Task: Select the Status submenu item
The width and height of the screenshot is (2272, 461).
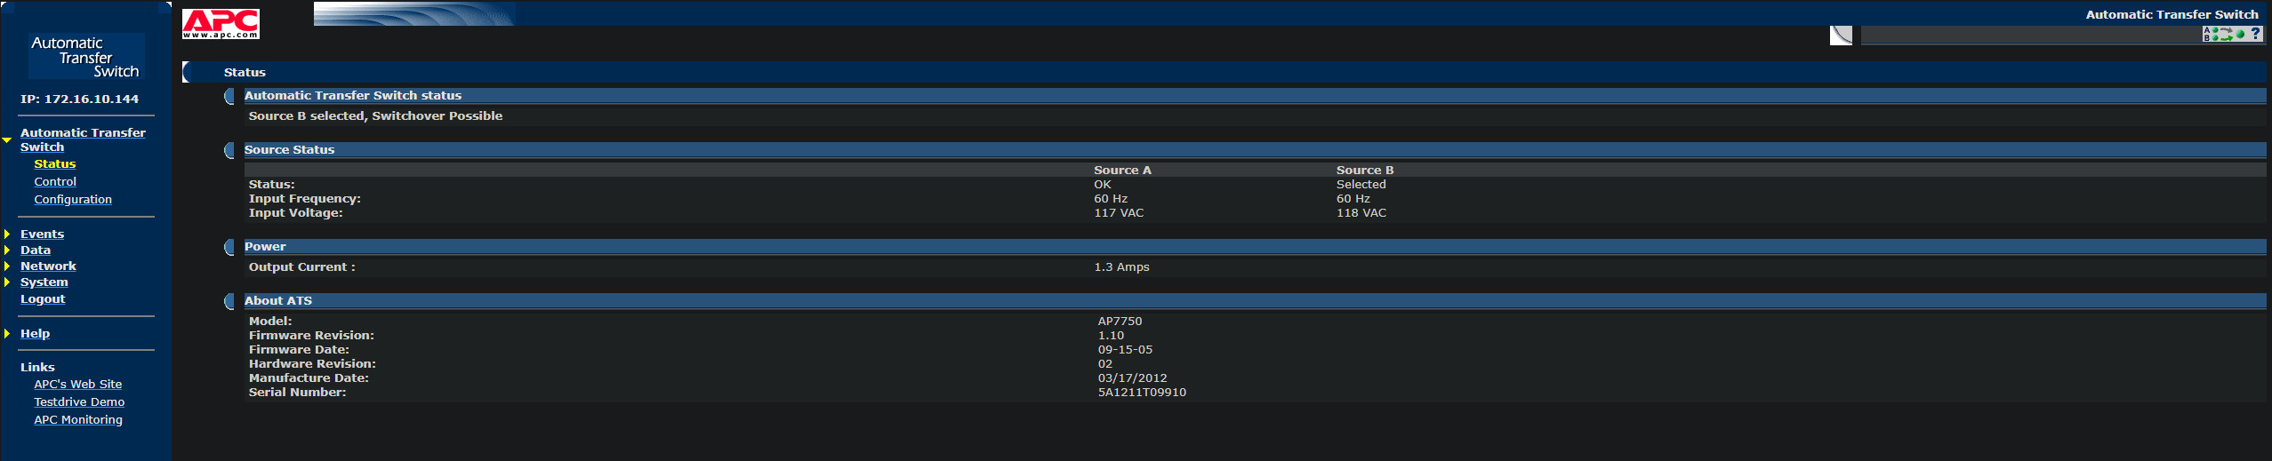Action: 55,164
